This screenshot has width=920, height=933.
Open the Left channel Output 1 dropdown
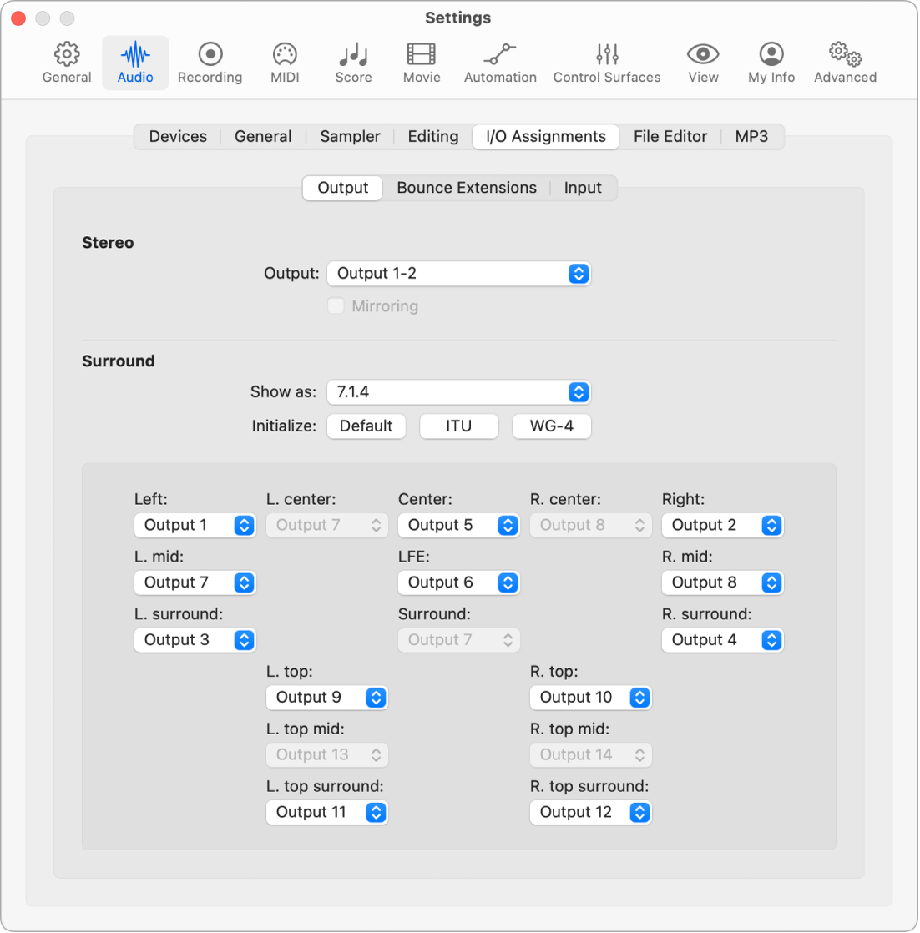click(x=195, y=526)
